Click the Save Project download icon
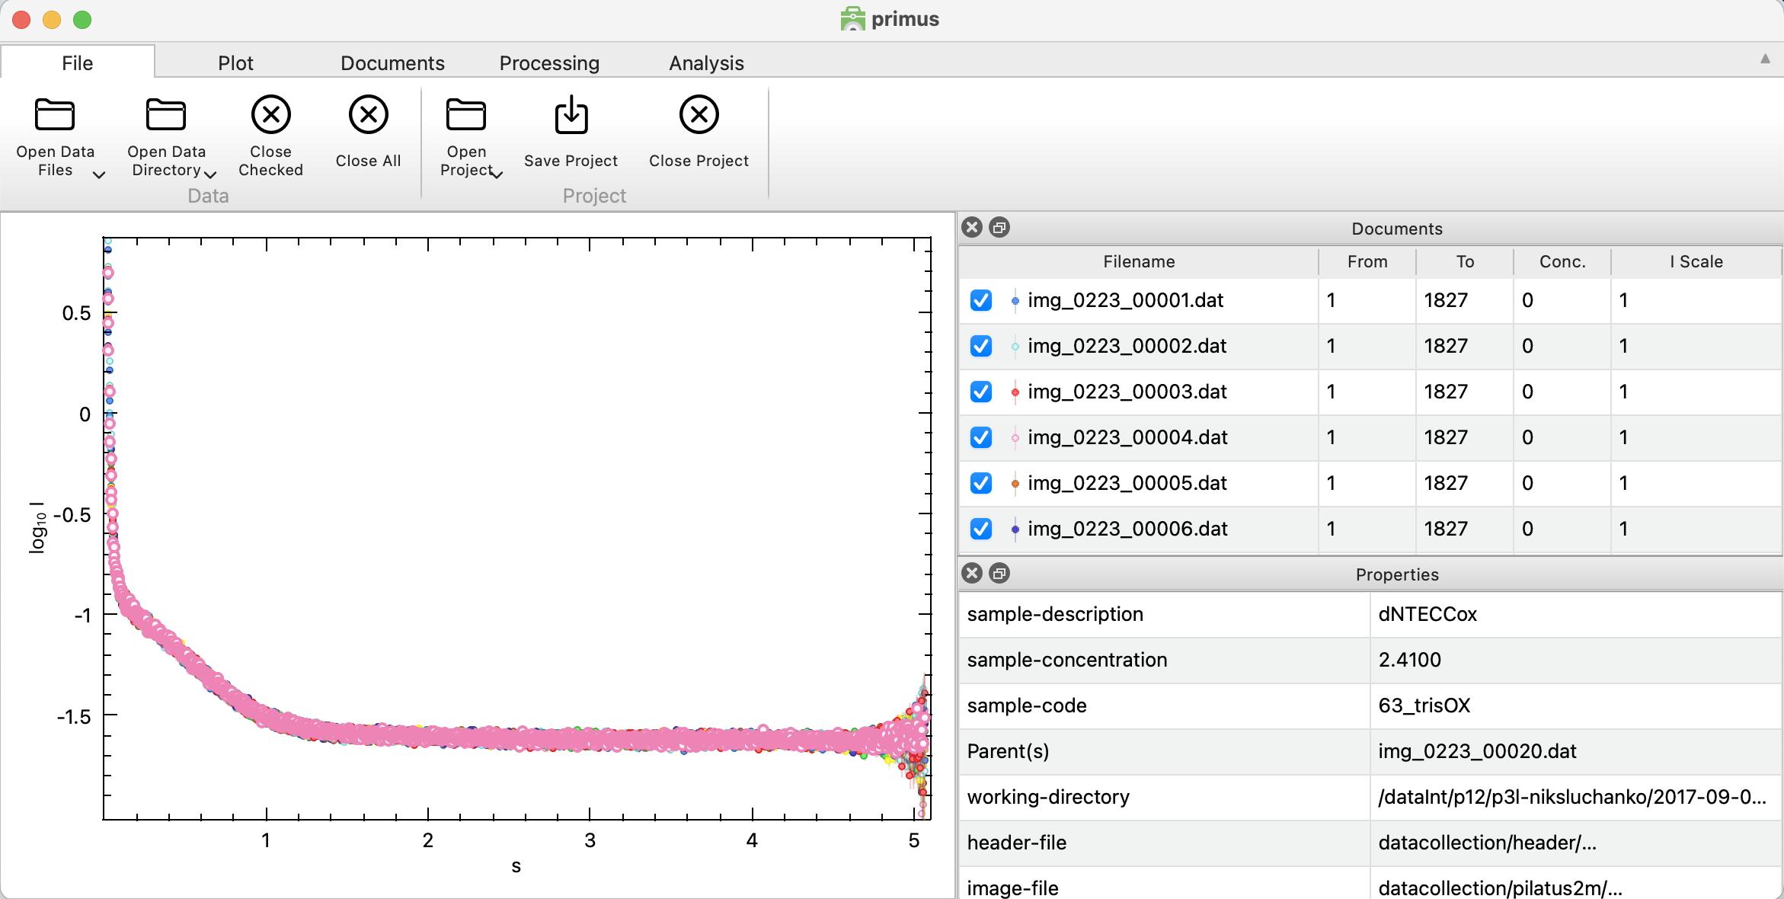The image size is (1784, 899). [571, 115]
